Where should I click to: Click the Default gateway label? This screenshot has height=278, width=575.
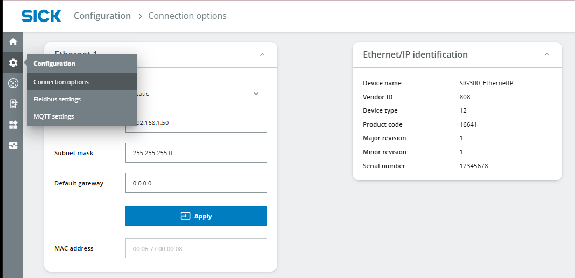[79, 183]
